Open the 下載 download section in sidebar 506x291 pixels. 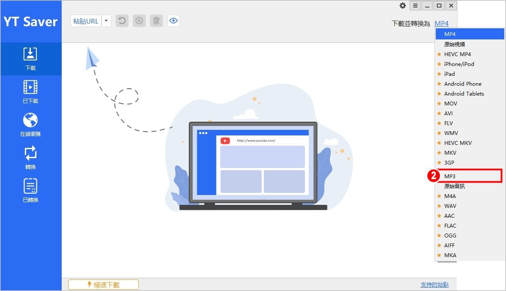click(x=31, y=59)
